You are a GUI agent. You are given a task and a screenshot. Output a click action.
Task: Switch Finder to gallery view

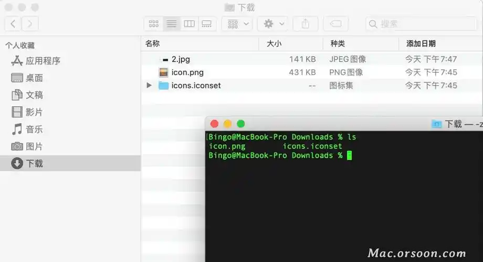[207, 24]
